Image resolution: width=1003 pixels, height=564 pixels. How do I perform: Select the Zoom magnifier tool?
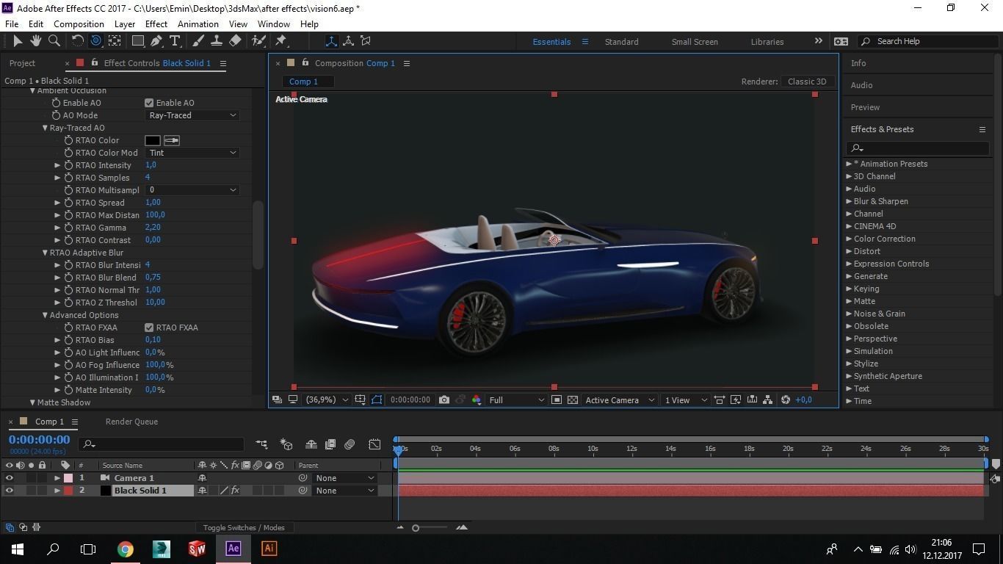pos(54,41)
